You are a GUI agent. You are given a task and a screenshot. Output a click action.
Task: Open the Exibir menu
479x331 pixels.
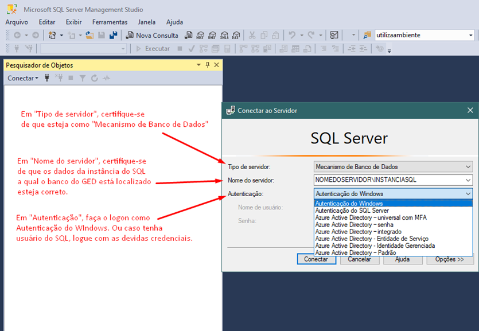click(73, 22)
